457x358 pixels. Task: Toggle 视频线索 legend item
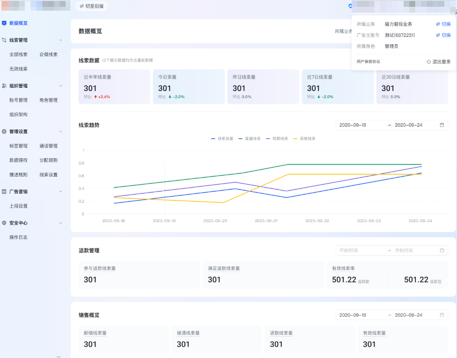coord(277,139)
